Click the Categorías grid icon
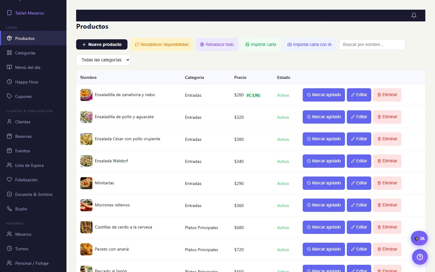Image resolution: width=435 pixels, height=272 pixels. (x=9, y=53)
